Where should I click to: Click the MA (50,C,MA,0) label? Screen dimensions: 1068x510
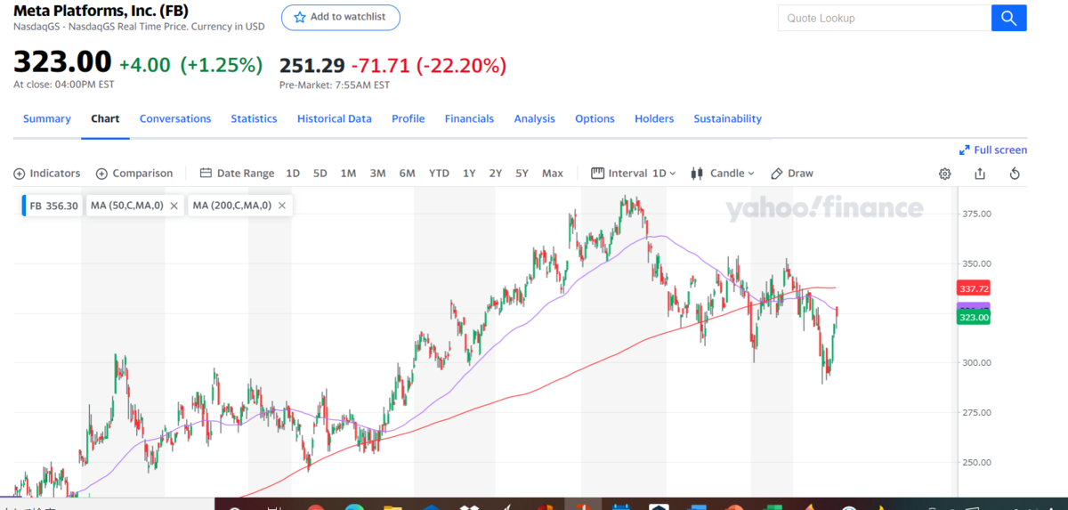[x=126, y=206]
